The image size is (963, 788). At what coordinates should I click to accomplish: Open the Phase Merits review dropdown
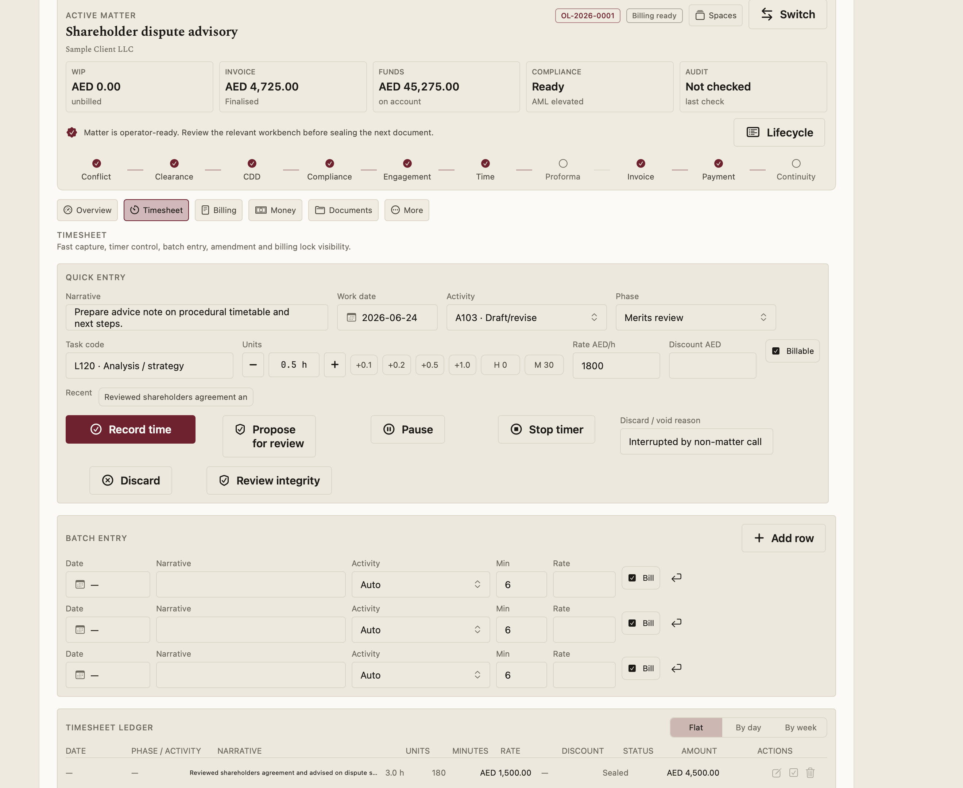coord(696,318)
